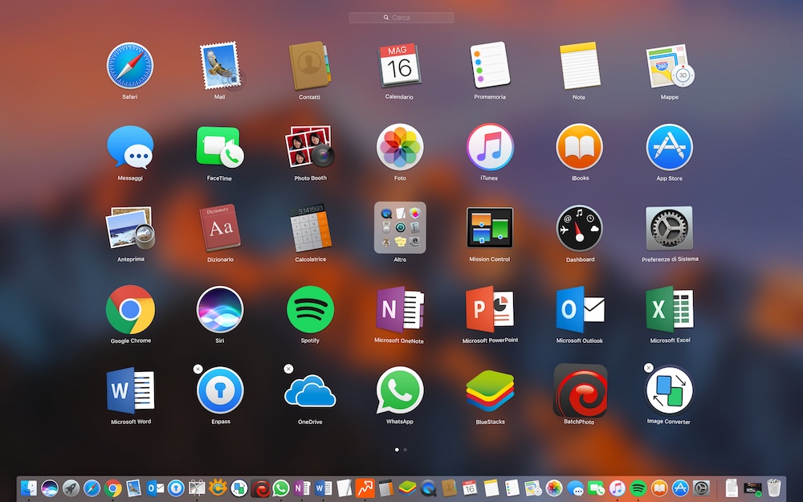Launch Microsoft PowerPoint
The height and width of the screenshot is (502, 803).
point(490,309)
